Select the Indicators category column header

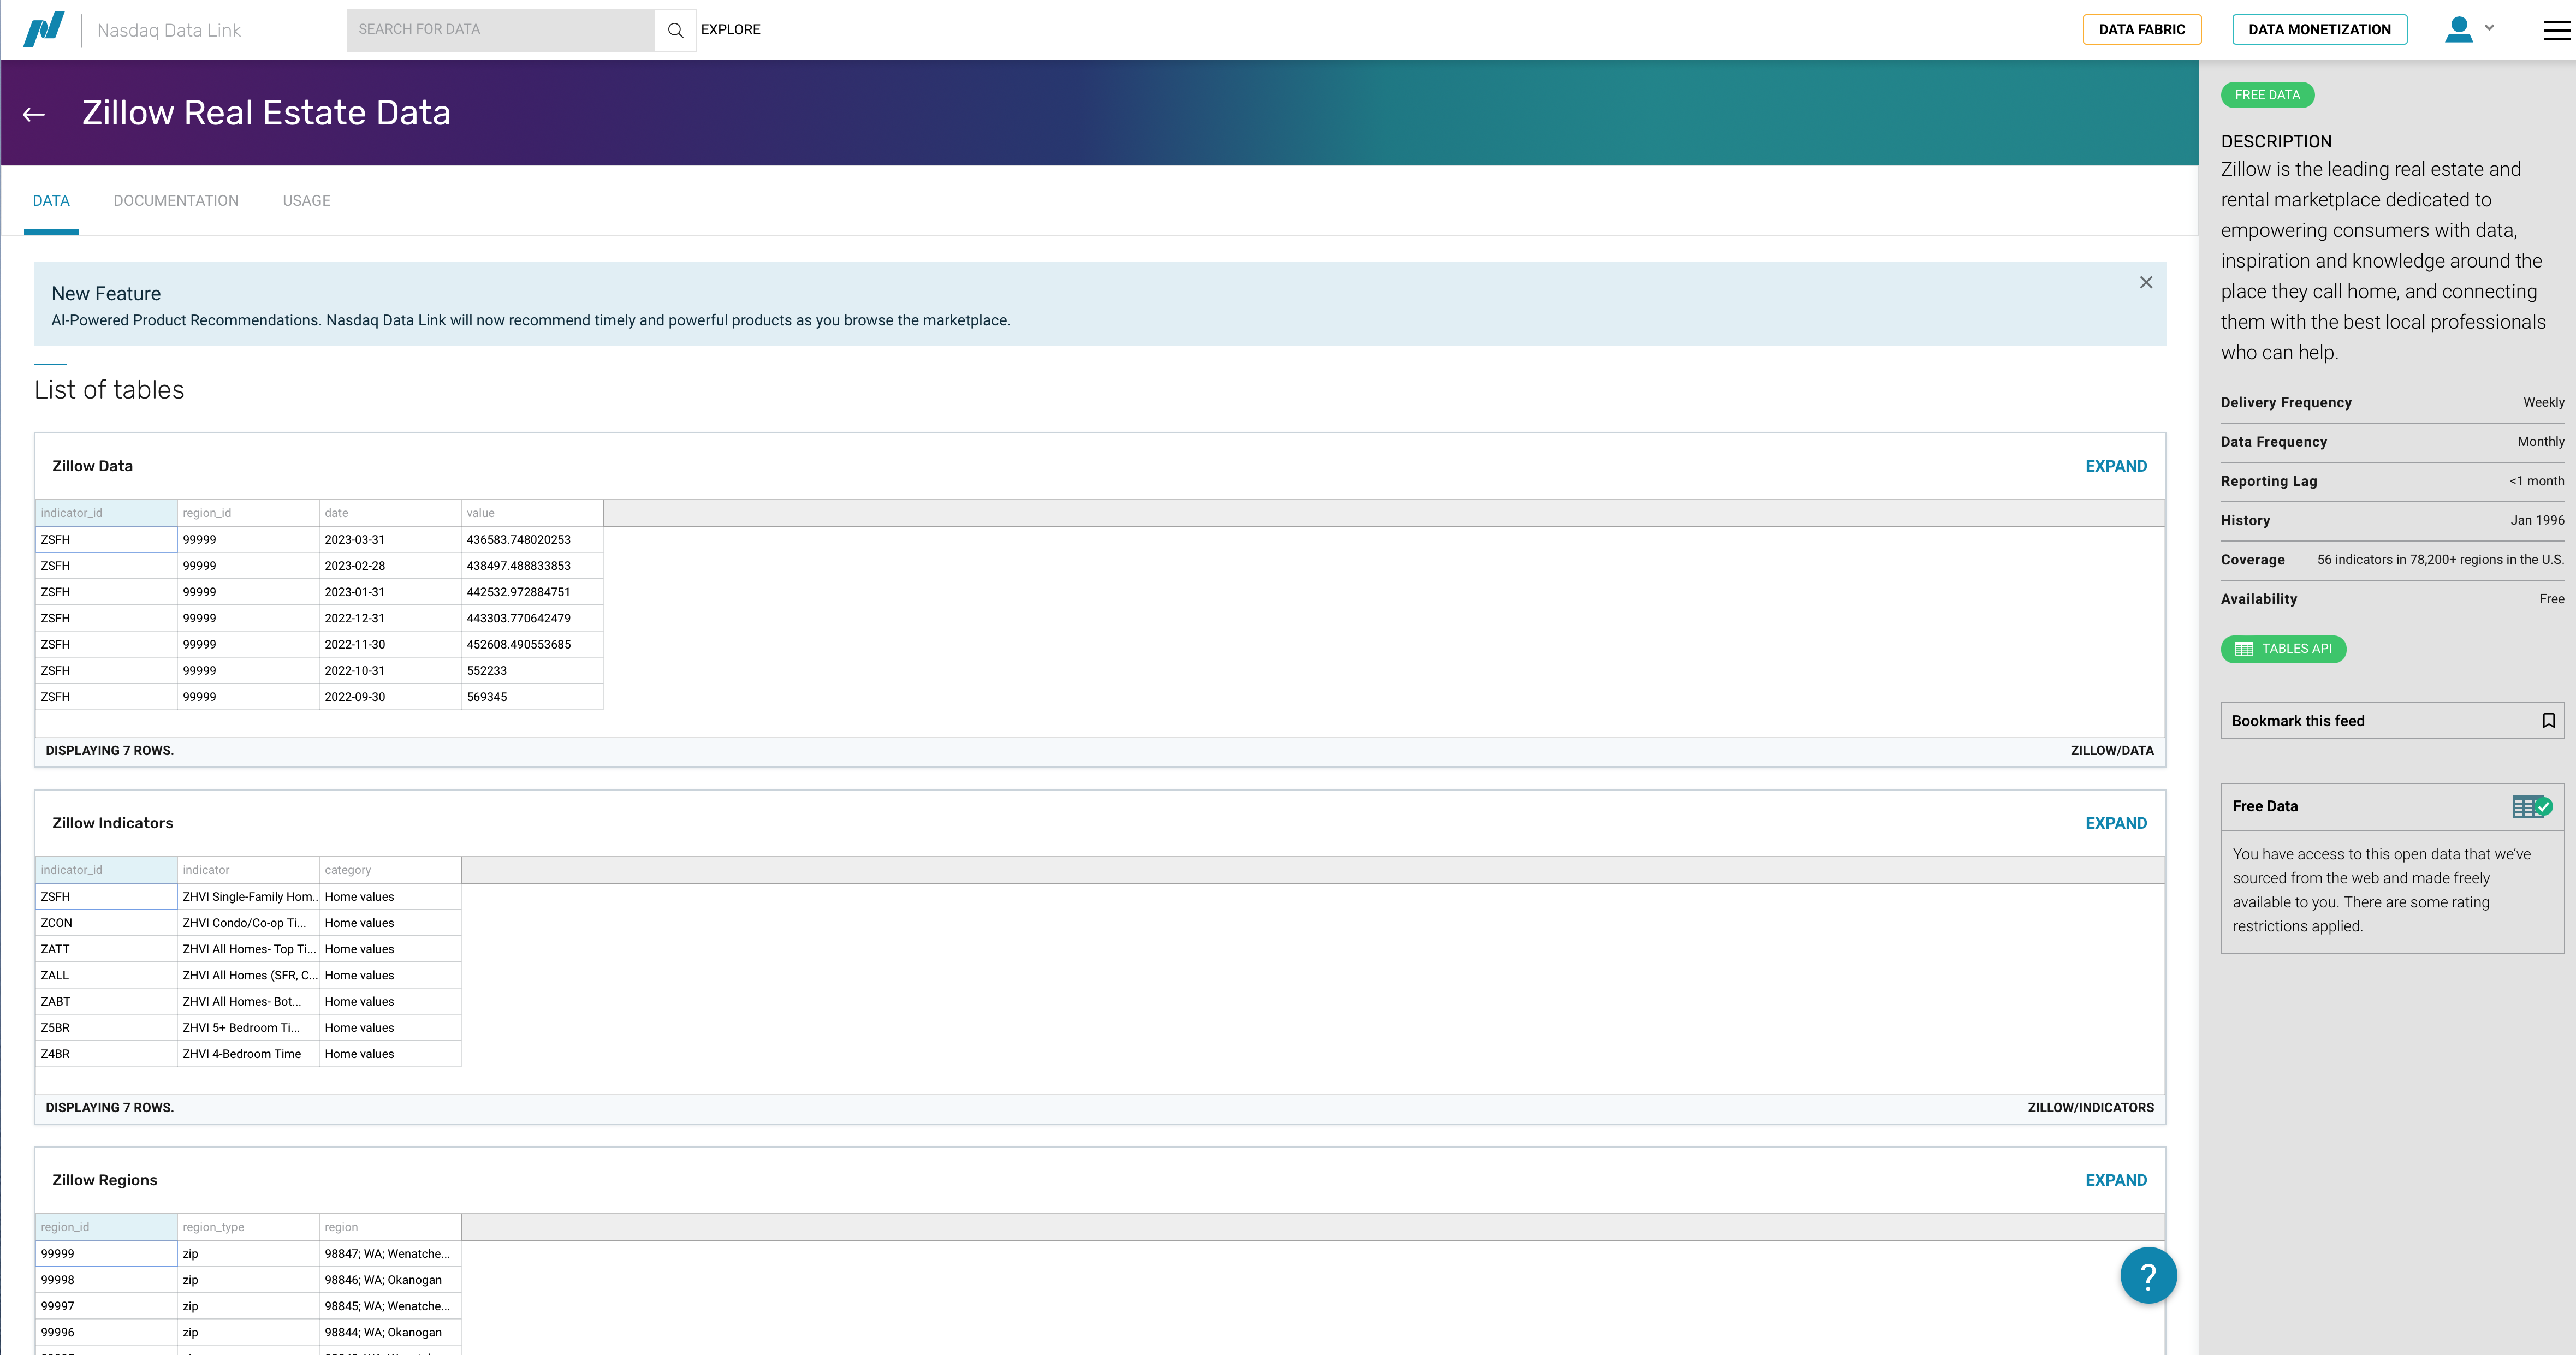[390, 870]
